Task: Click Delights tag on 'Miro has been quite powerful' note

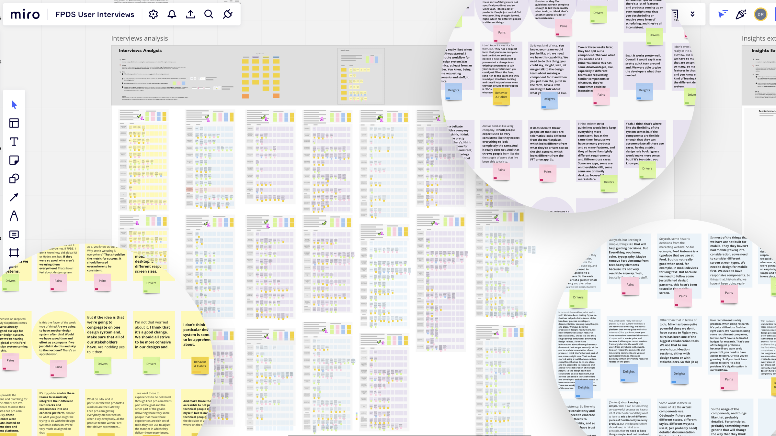Action: point(679,375)
